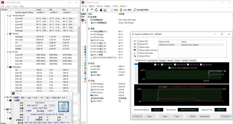233x124 pixels.
Task: Click the 功耗 power section icon
Action: (x=89, y=81)
